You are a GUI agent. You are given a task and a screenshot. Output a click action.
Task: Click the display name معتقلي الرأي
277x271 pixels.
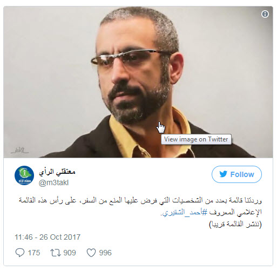point(57,172)
